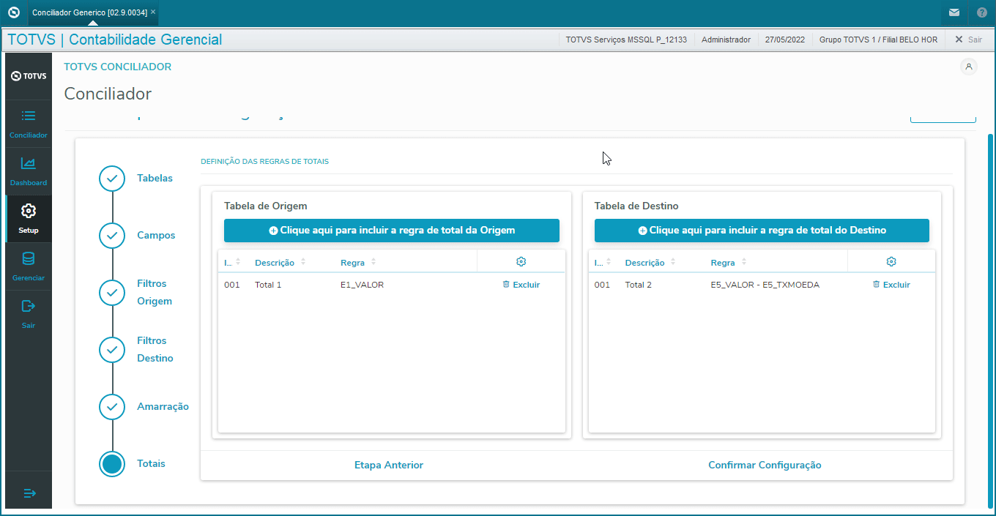This screenshot has width=996, height=516.
Task: Open column settings gear in Destino table
Action: (891, 262)
